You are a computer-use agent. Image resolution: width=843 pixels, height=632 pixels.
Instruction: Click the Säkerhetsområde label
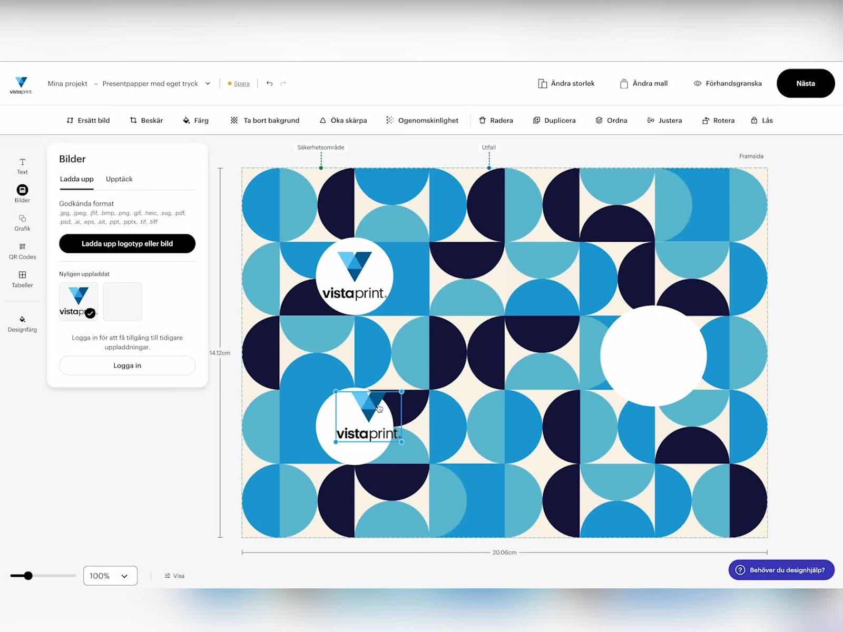tap(320, 147)
